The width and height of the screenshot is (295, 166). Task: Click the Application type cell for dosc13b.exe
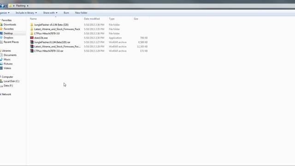coord(115,38)
